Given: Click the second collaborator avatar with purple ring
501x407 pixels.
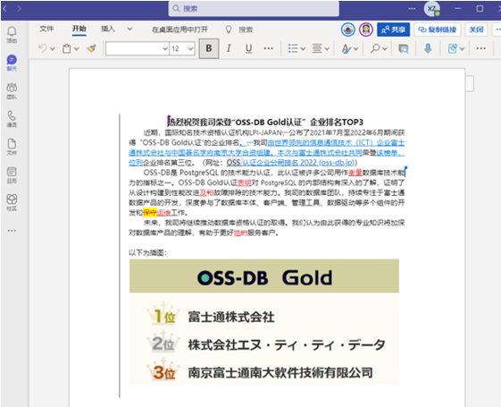Looking at the screenshot, I should coord(366,30).
